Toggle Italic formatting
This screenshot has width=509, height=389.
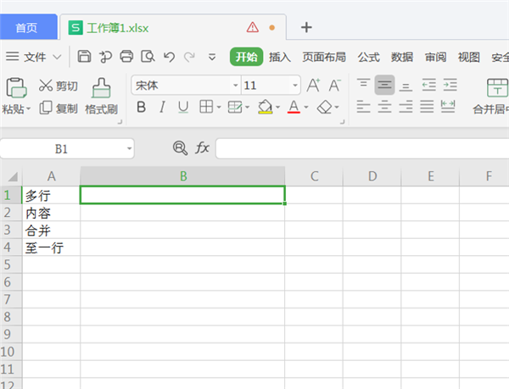tap(162, 108)
